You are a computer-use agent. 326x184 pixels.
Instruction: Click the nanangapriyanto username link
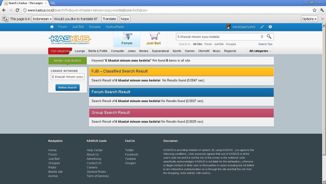point(244,27)
